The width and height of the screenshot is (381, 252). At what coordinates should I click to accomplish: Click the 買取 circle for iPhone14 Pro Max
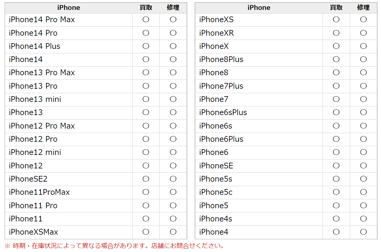[146, 20]
